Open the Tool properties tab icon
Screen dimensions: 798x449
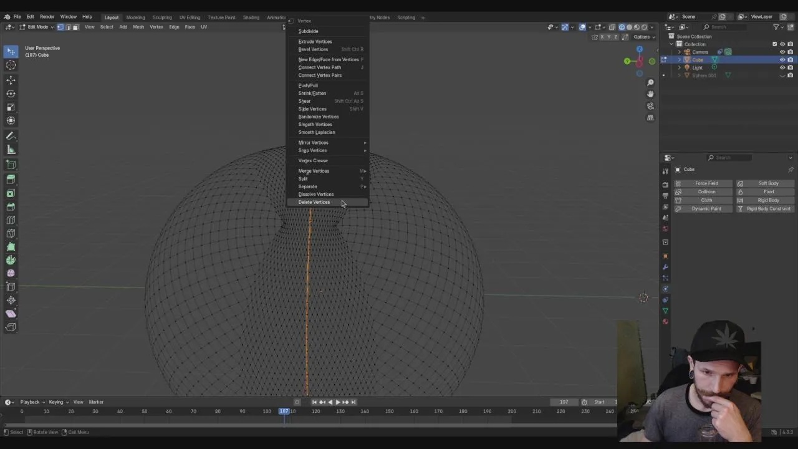665,171
